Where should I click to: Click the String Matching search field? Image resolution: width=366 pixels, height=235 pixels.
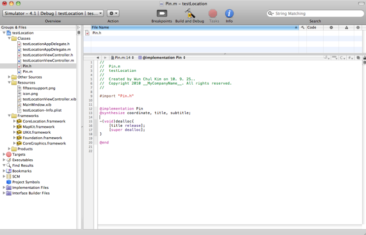(x=315, y=13)
